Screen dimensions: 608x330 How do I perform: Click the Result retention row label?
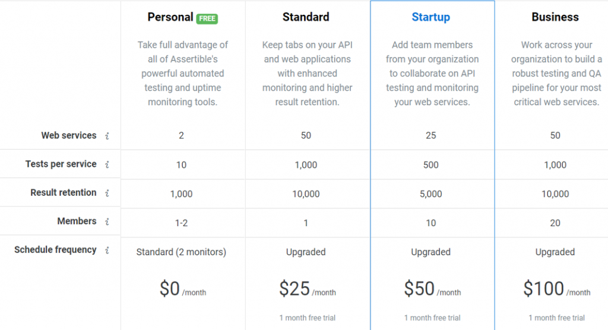[x=63, y=192]
